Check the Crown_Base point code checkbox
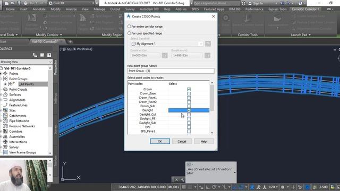340x191 pixels. coord(189,93)
